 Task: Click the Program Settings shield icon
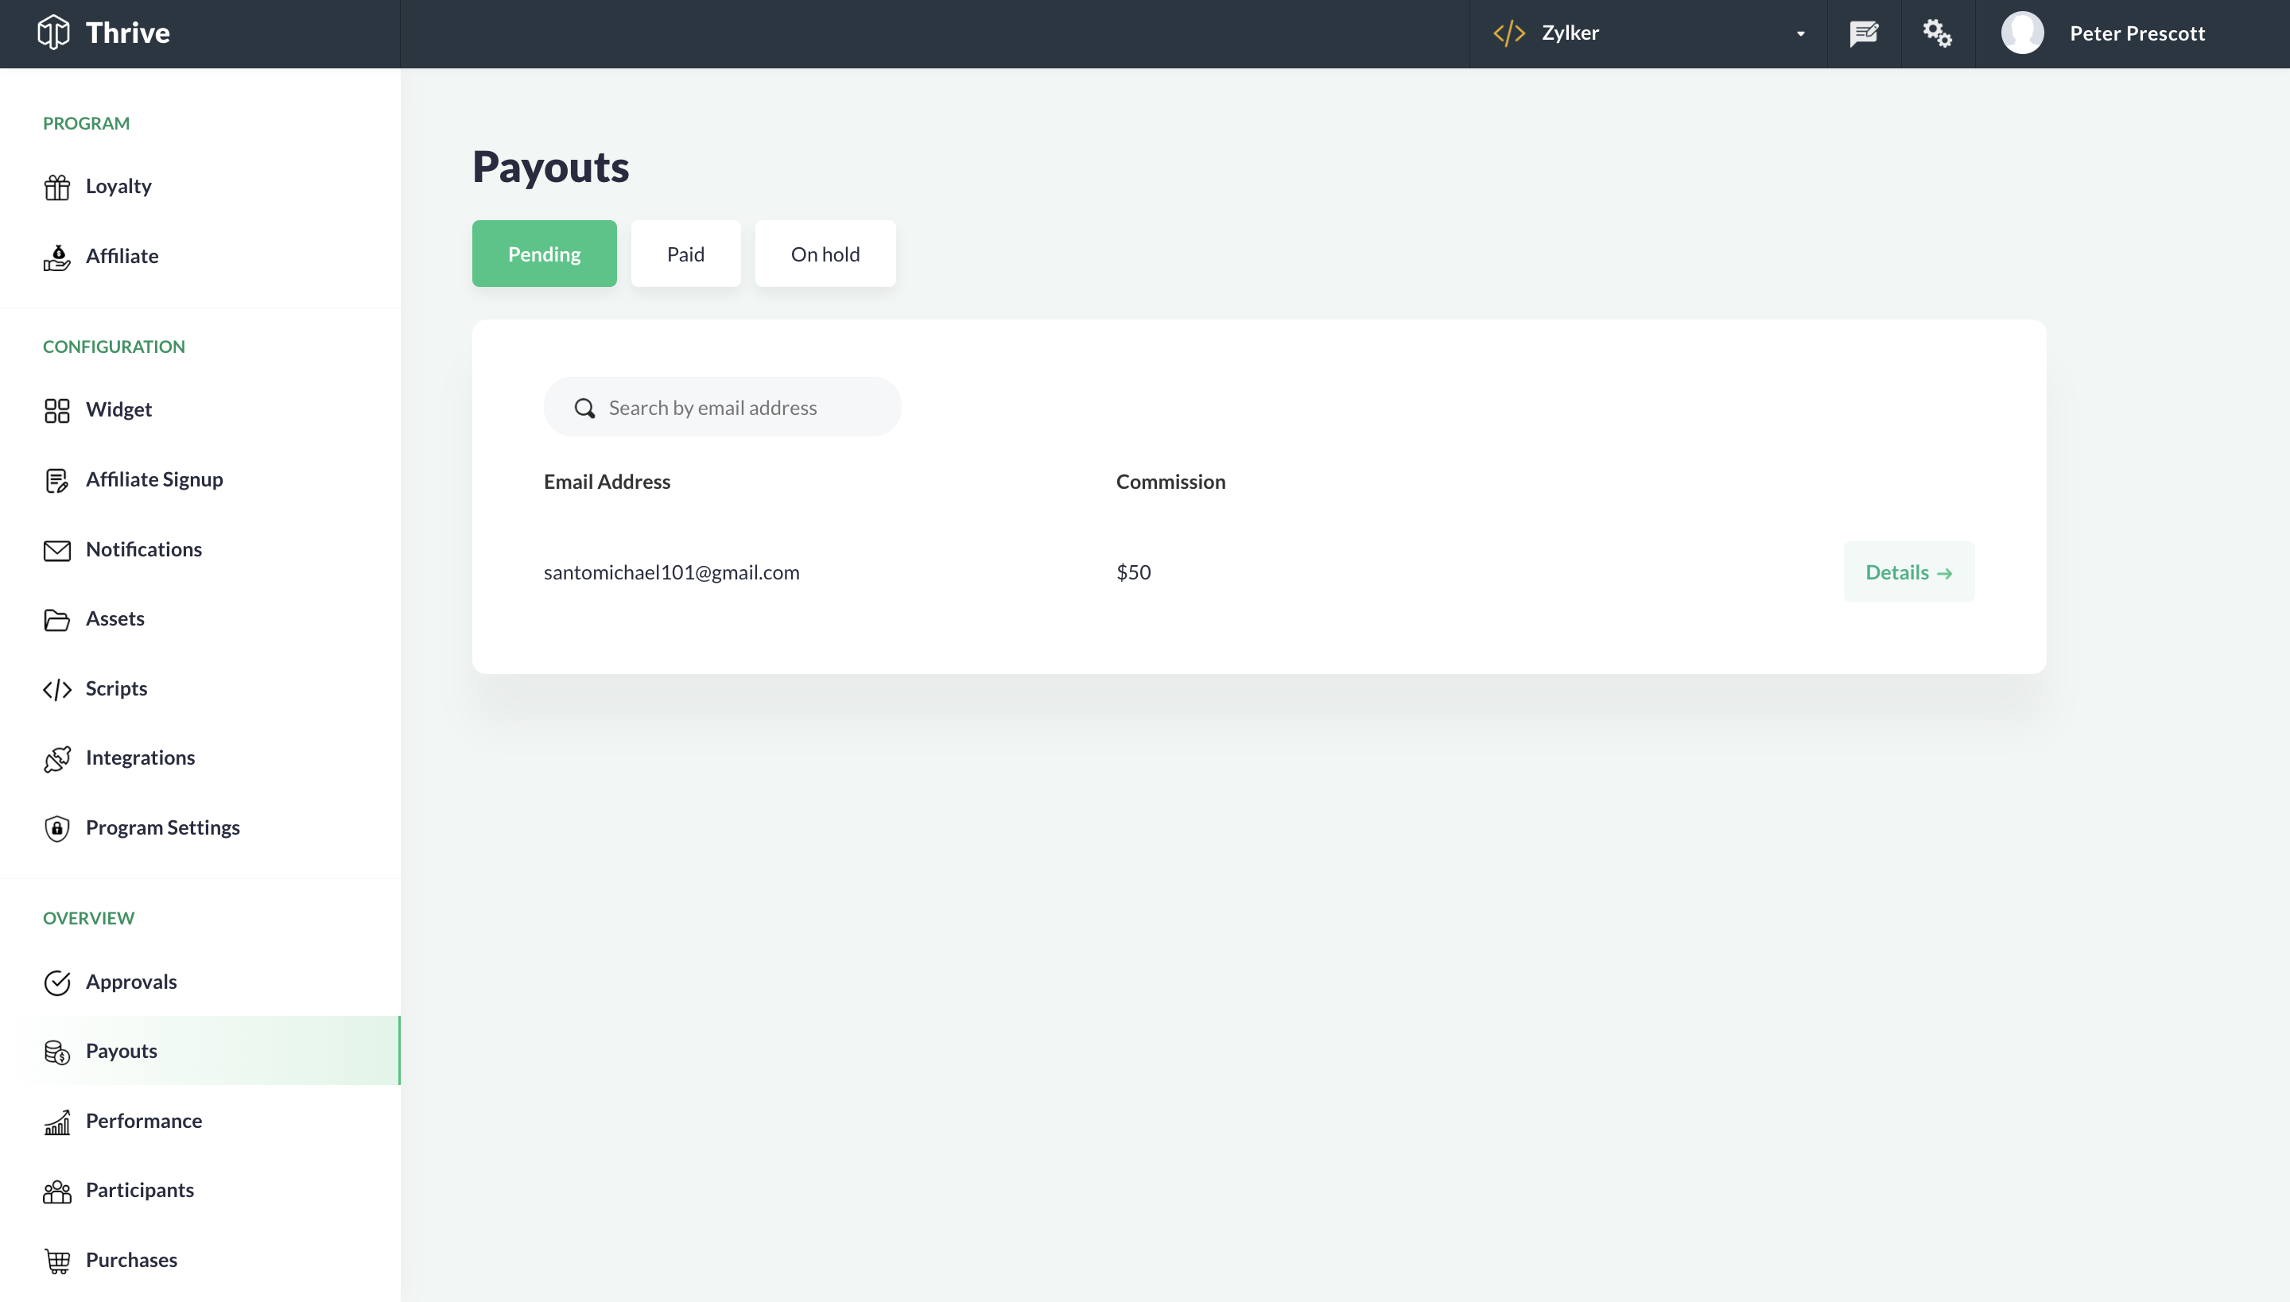(57, 828)
